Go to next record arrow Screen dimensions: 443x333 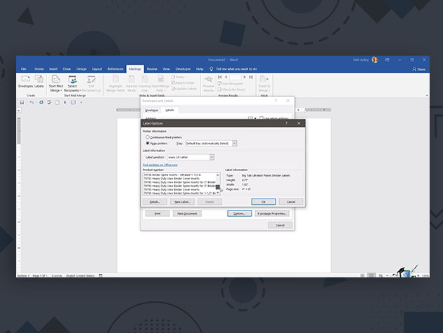point(245,77)
